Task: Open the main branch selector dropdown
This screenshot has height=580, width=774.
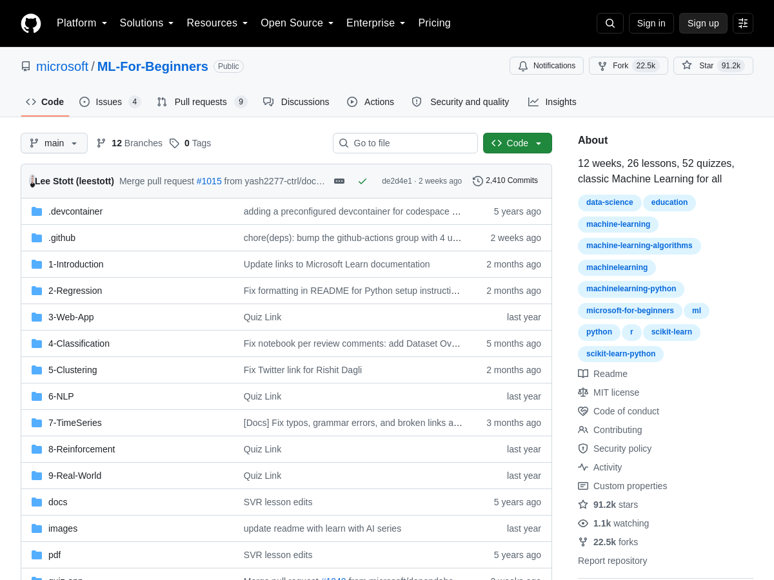Action: click(54, 143)
